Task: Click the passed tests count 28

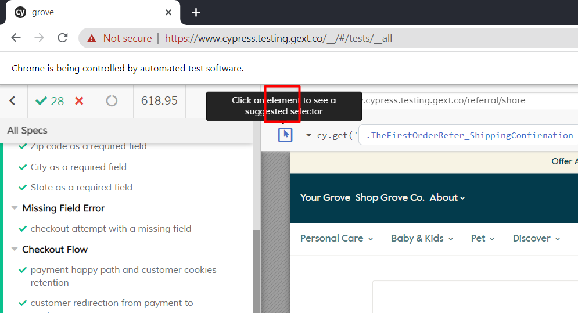Action: [x=50, y=100]
